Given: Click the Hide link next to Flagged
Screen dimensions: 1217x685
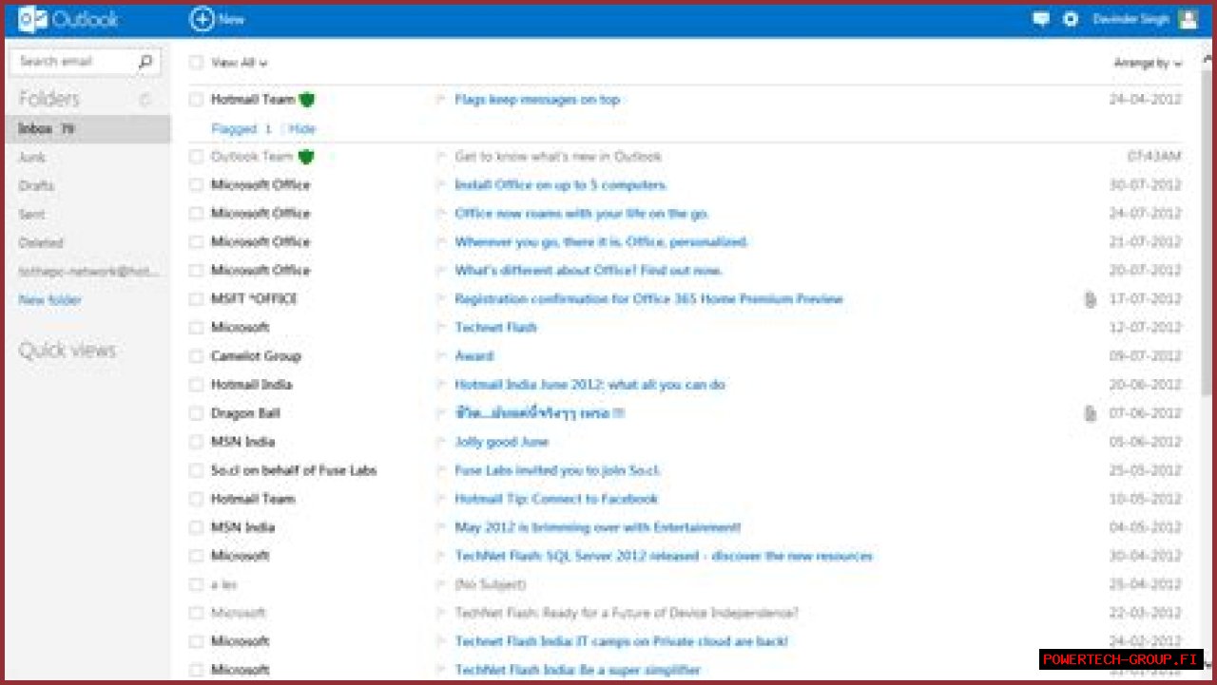Looking at the screenshot, I should coord(302,128).
